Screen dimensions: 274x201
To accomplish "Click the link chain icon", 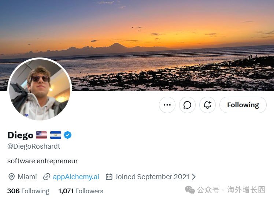I will (x=47, y=177).
